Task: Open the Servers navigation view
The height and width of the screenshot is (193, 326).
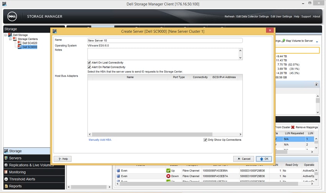Action: [27, 158]
